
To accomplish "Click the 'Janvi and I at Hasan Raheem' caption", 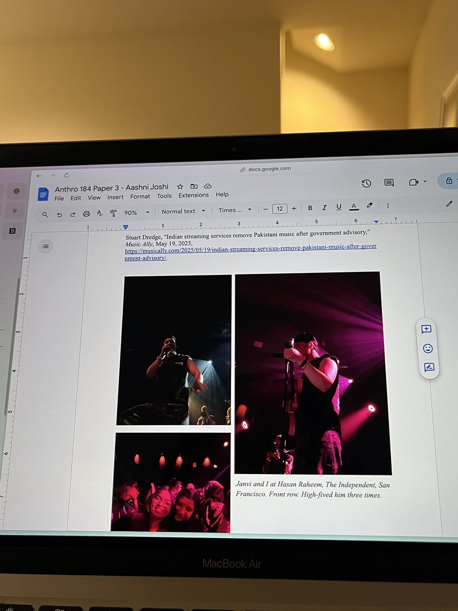I will tap(312, 489).
